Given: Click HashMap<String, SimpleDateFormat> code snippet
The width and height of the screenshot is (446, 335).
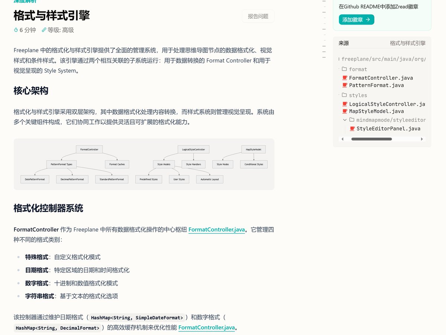Looking at the screenshot, I should pos(137,318).
